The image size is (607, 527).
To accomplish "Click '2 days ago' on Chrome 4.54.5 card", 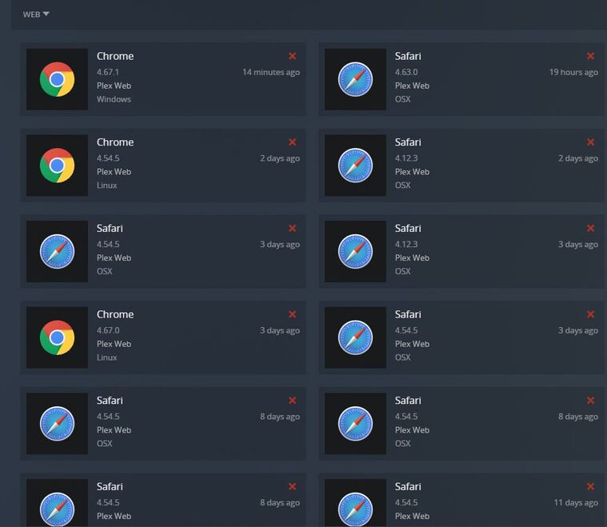I will (280, 158).
